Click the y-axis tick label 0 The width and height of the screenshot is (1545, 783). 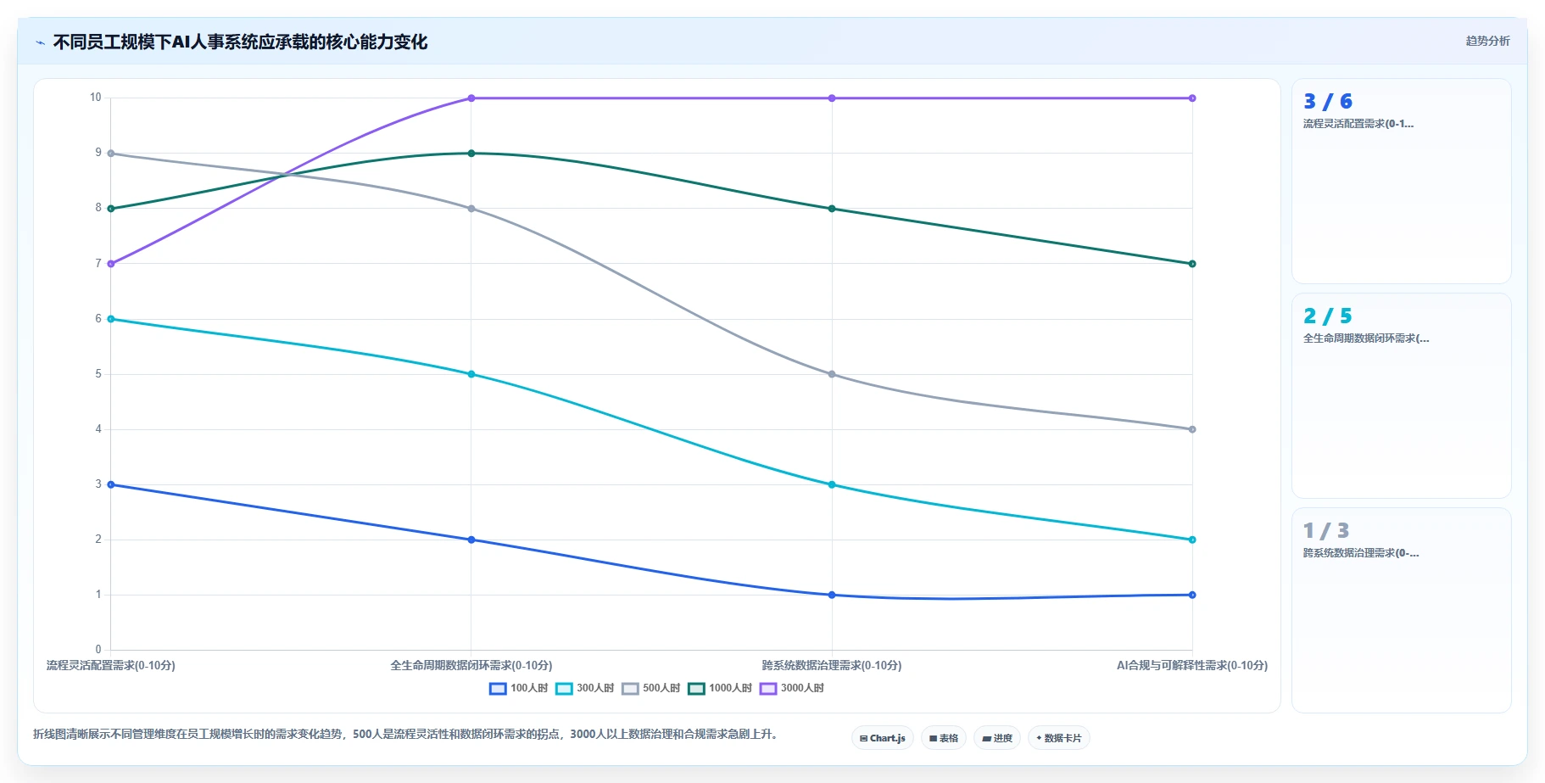[98, 650]
